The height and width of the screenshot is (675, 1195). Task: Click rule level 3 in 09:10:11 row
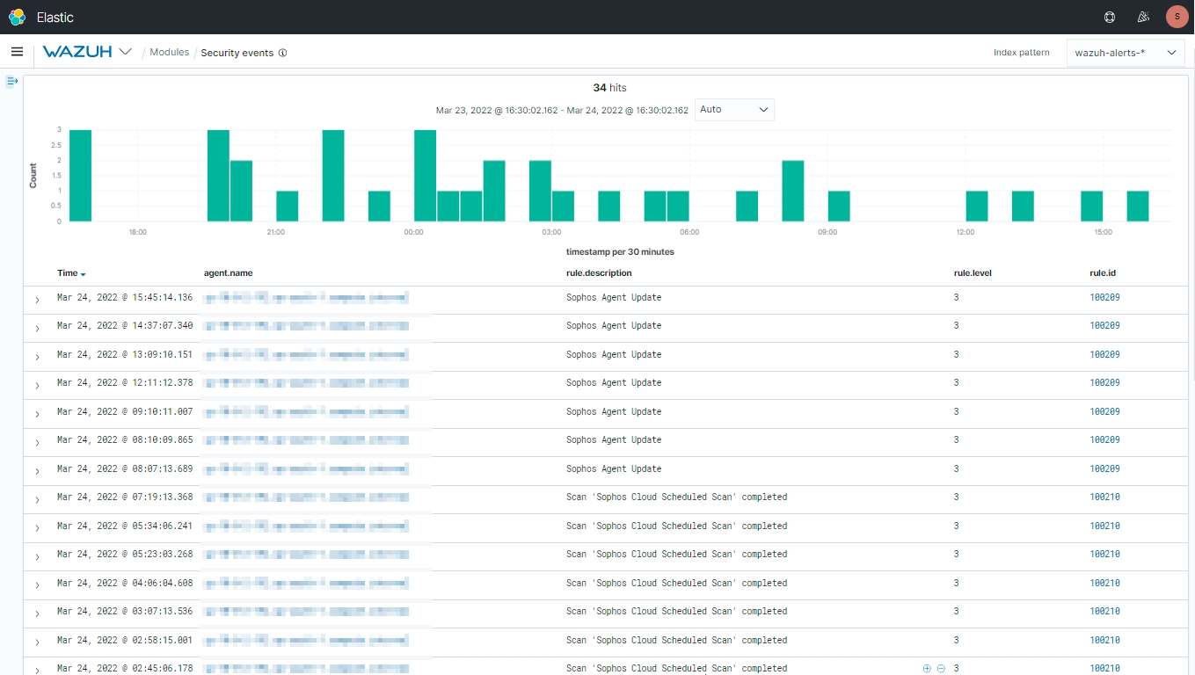(957, 411)
